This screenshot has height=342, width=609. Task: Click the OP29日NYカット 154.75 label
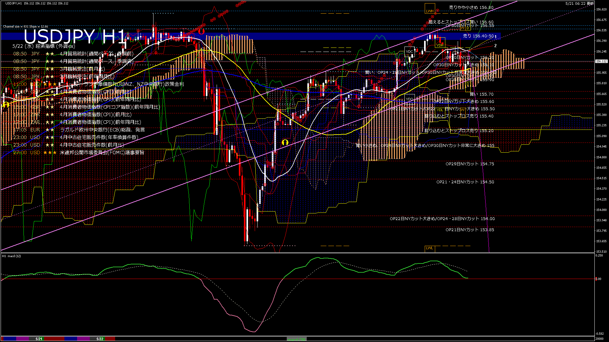tap(470, 164)
